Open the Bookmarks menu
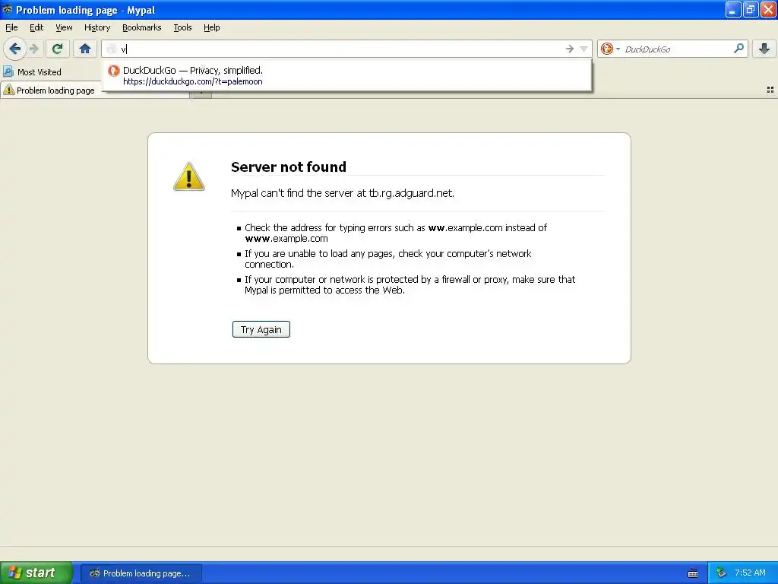The width and height of the screenshot is (778, 584). click(x=142, y=27)
